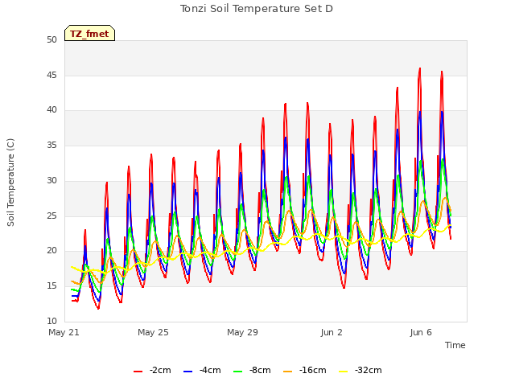Viewport: 515px width, 386px height.
Task: Click the 45 y-axis tick label
Action: click(51, 75)
